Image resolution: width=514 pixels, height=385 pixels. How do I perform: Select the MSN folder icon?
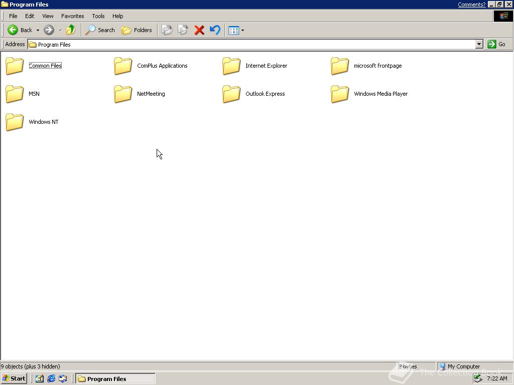(15, 94)
